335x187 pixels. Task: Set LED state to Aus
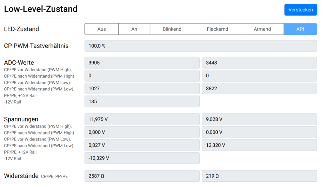pos(102,29)
